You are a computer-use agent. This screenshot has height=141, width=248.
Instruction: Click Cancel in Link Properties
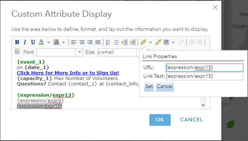click(165, 86)
